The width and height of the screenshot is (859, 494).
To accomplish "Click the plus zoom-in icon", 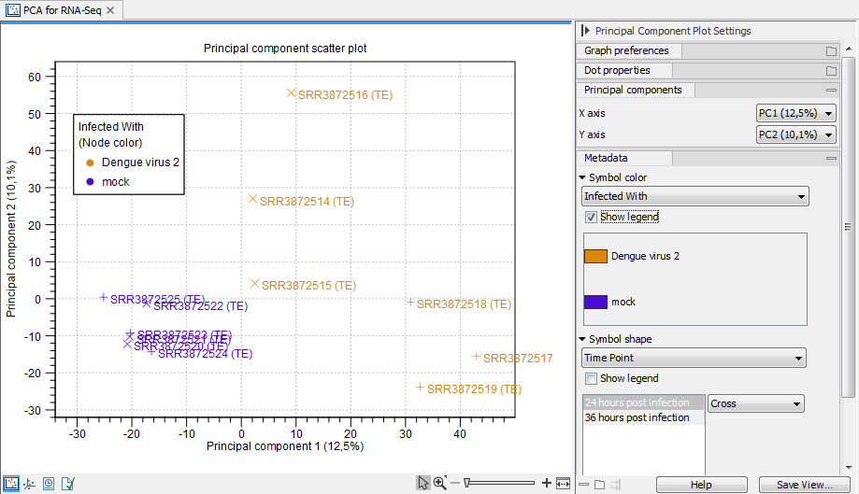I will click(x=547, y=483).
